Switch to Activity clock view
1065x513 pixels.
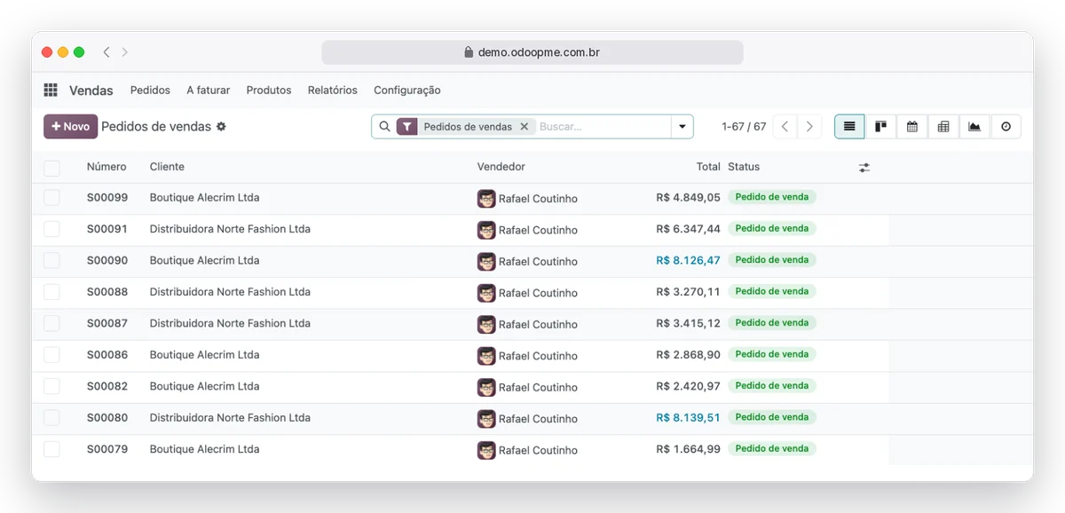pyautogui.click(x=1006, y=127)
